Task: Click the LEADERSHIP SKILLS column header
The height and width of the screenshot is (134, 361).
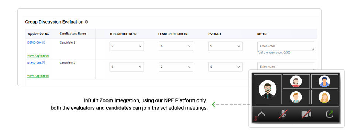Action: (x=173, y=34)
